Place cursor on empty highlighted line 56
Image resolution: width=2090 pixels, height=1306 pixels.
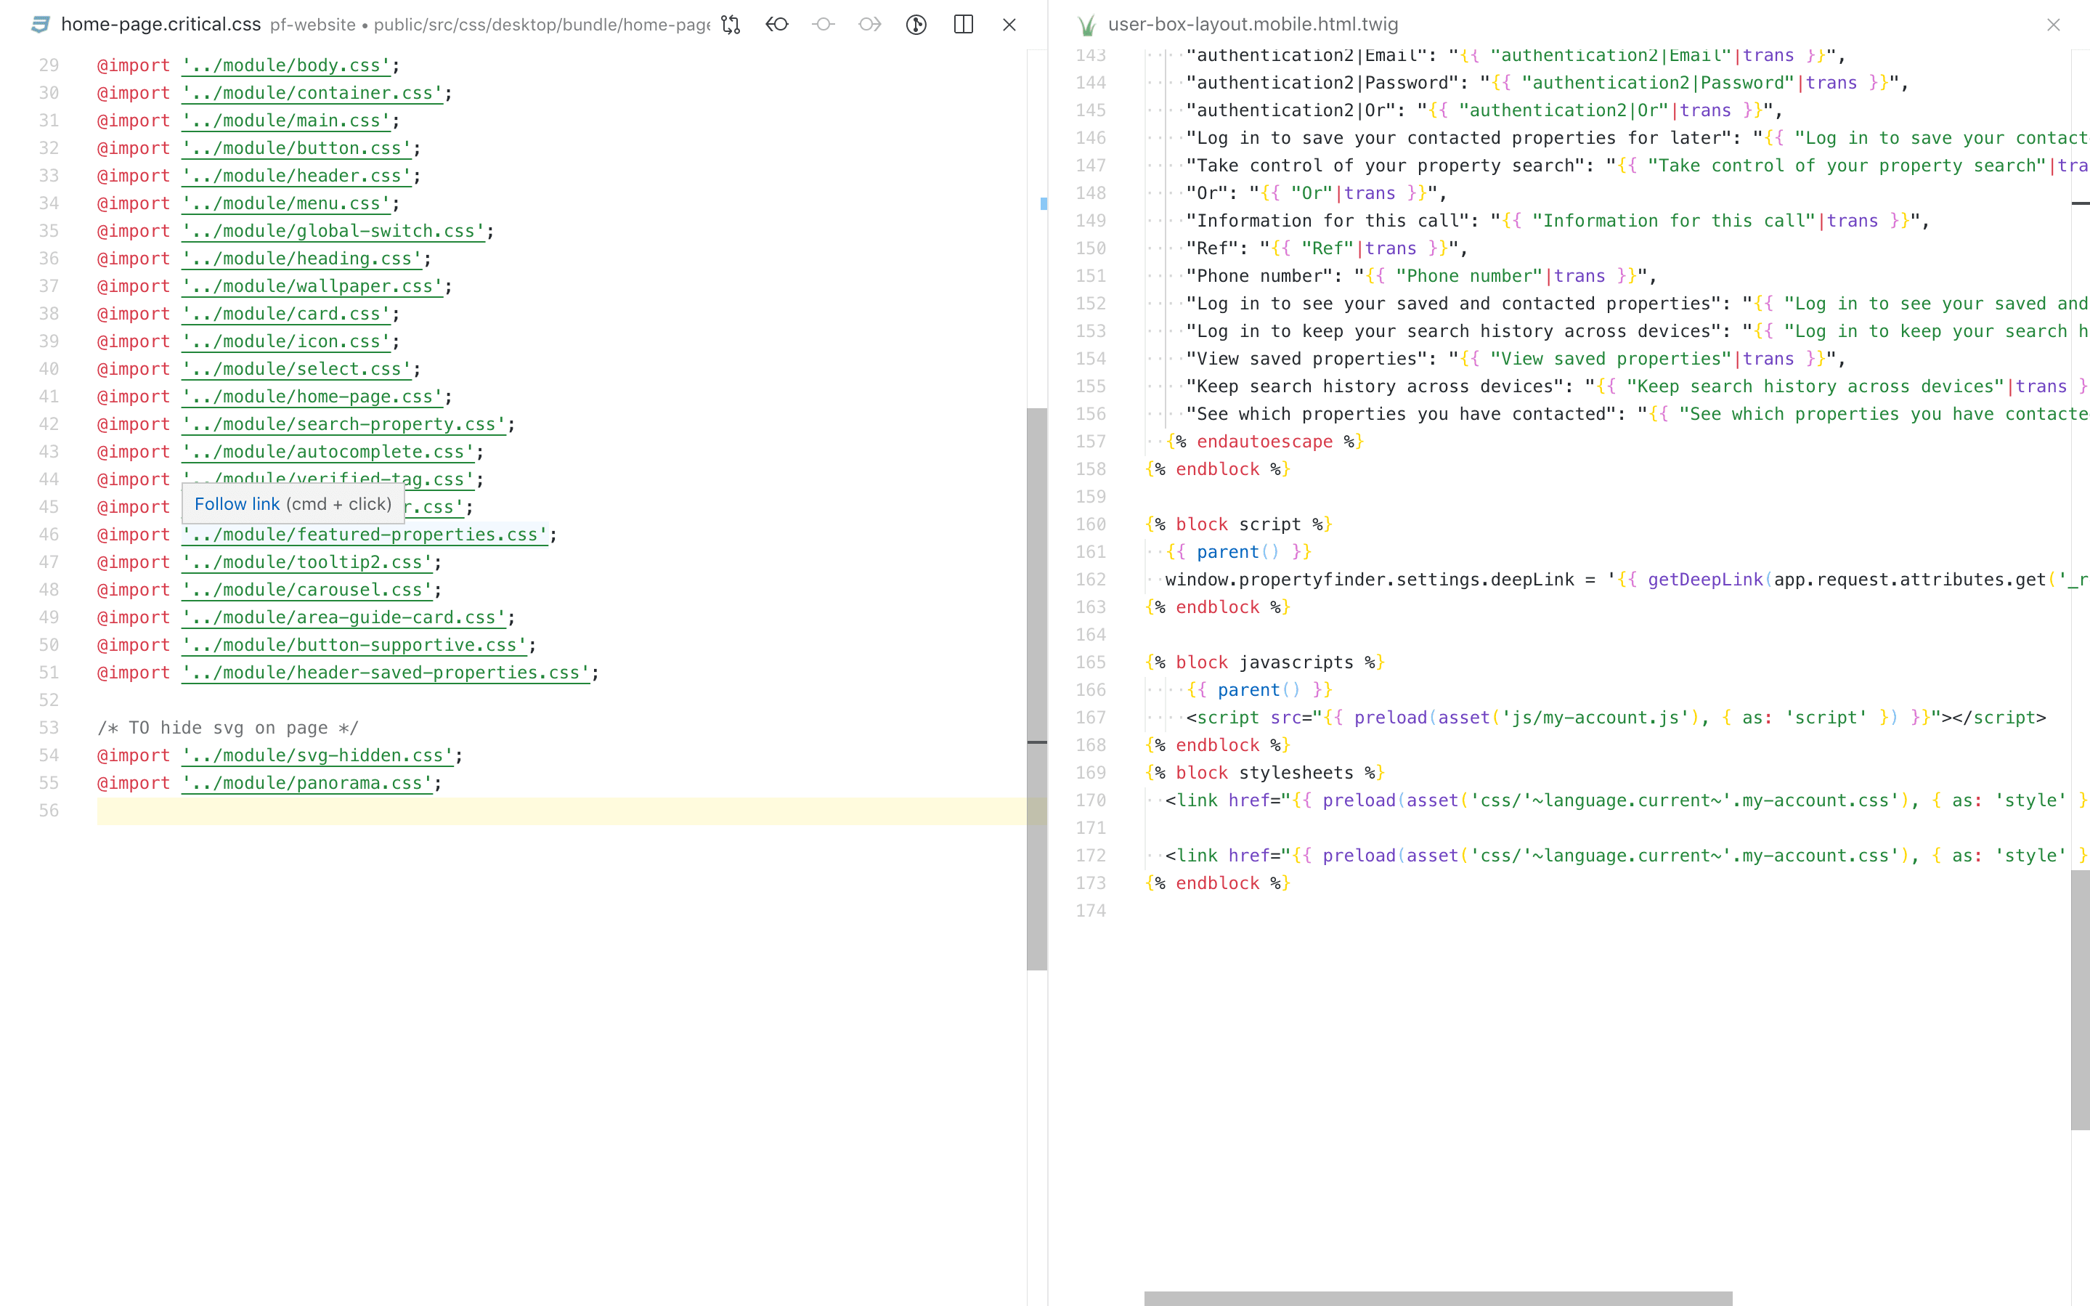tap(518, 810)
